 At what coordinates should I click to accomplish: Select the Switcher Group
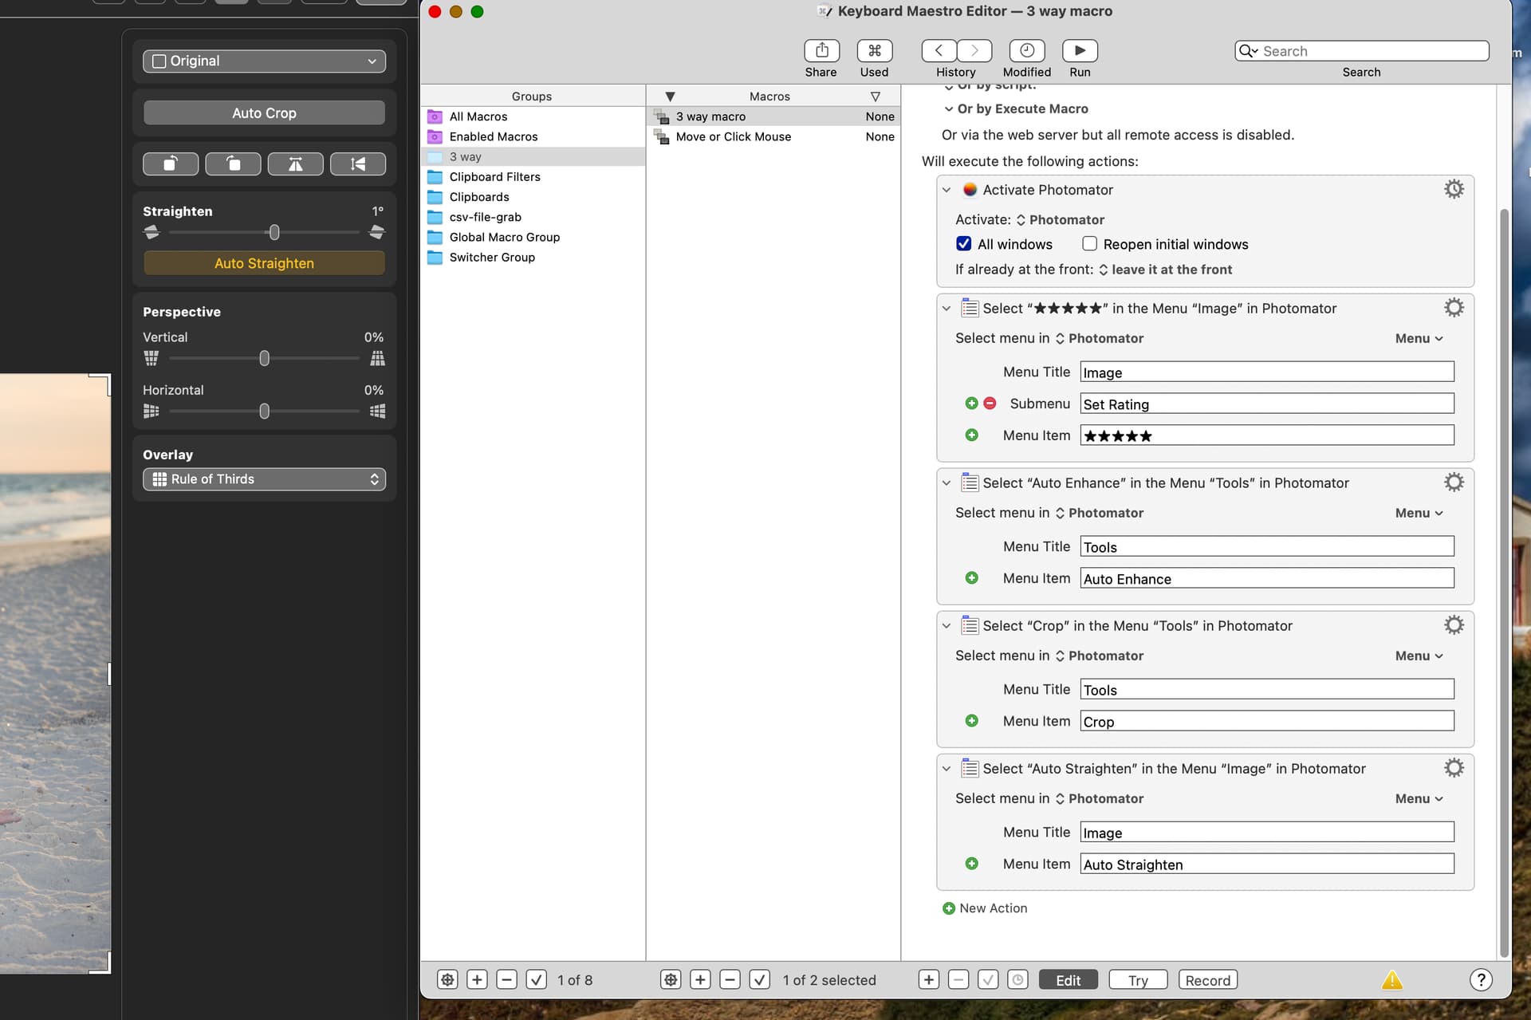pyautogui.click(x=533, y=257)
